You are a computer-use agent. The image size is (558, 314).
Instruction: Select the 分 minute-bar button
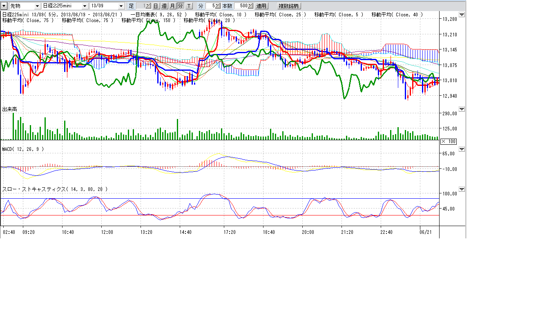(181, 6)
